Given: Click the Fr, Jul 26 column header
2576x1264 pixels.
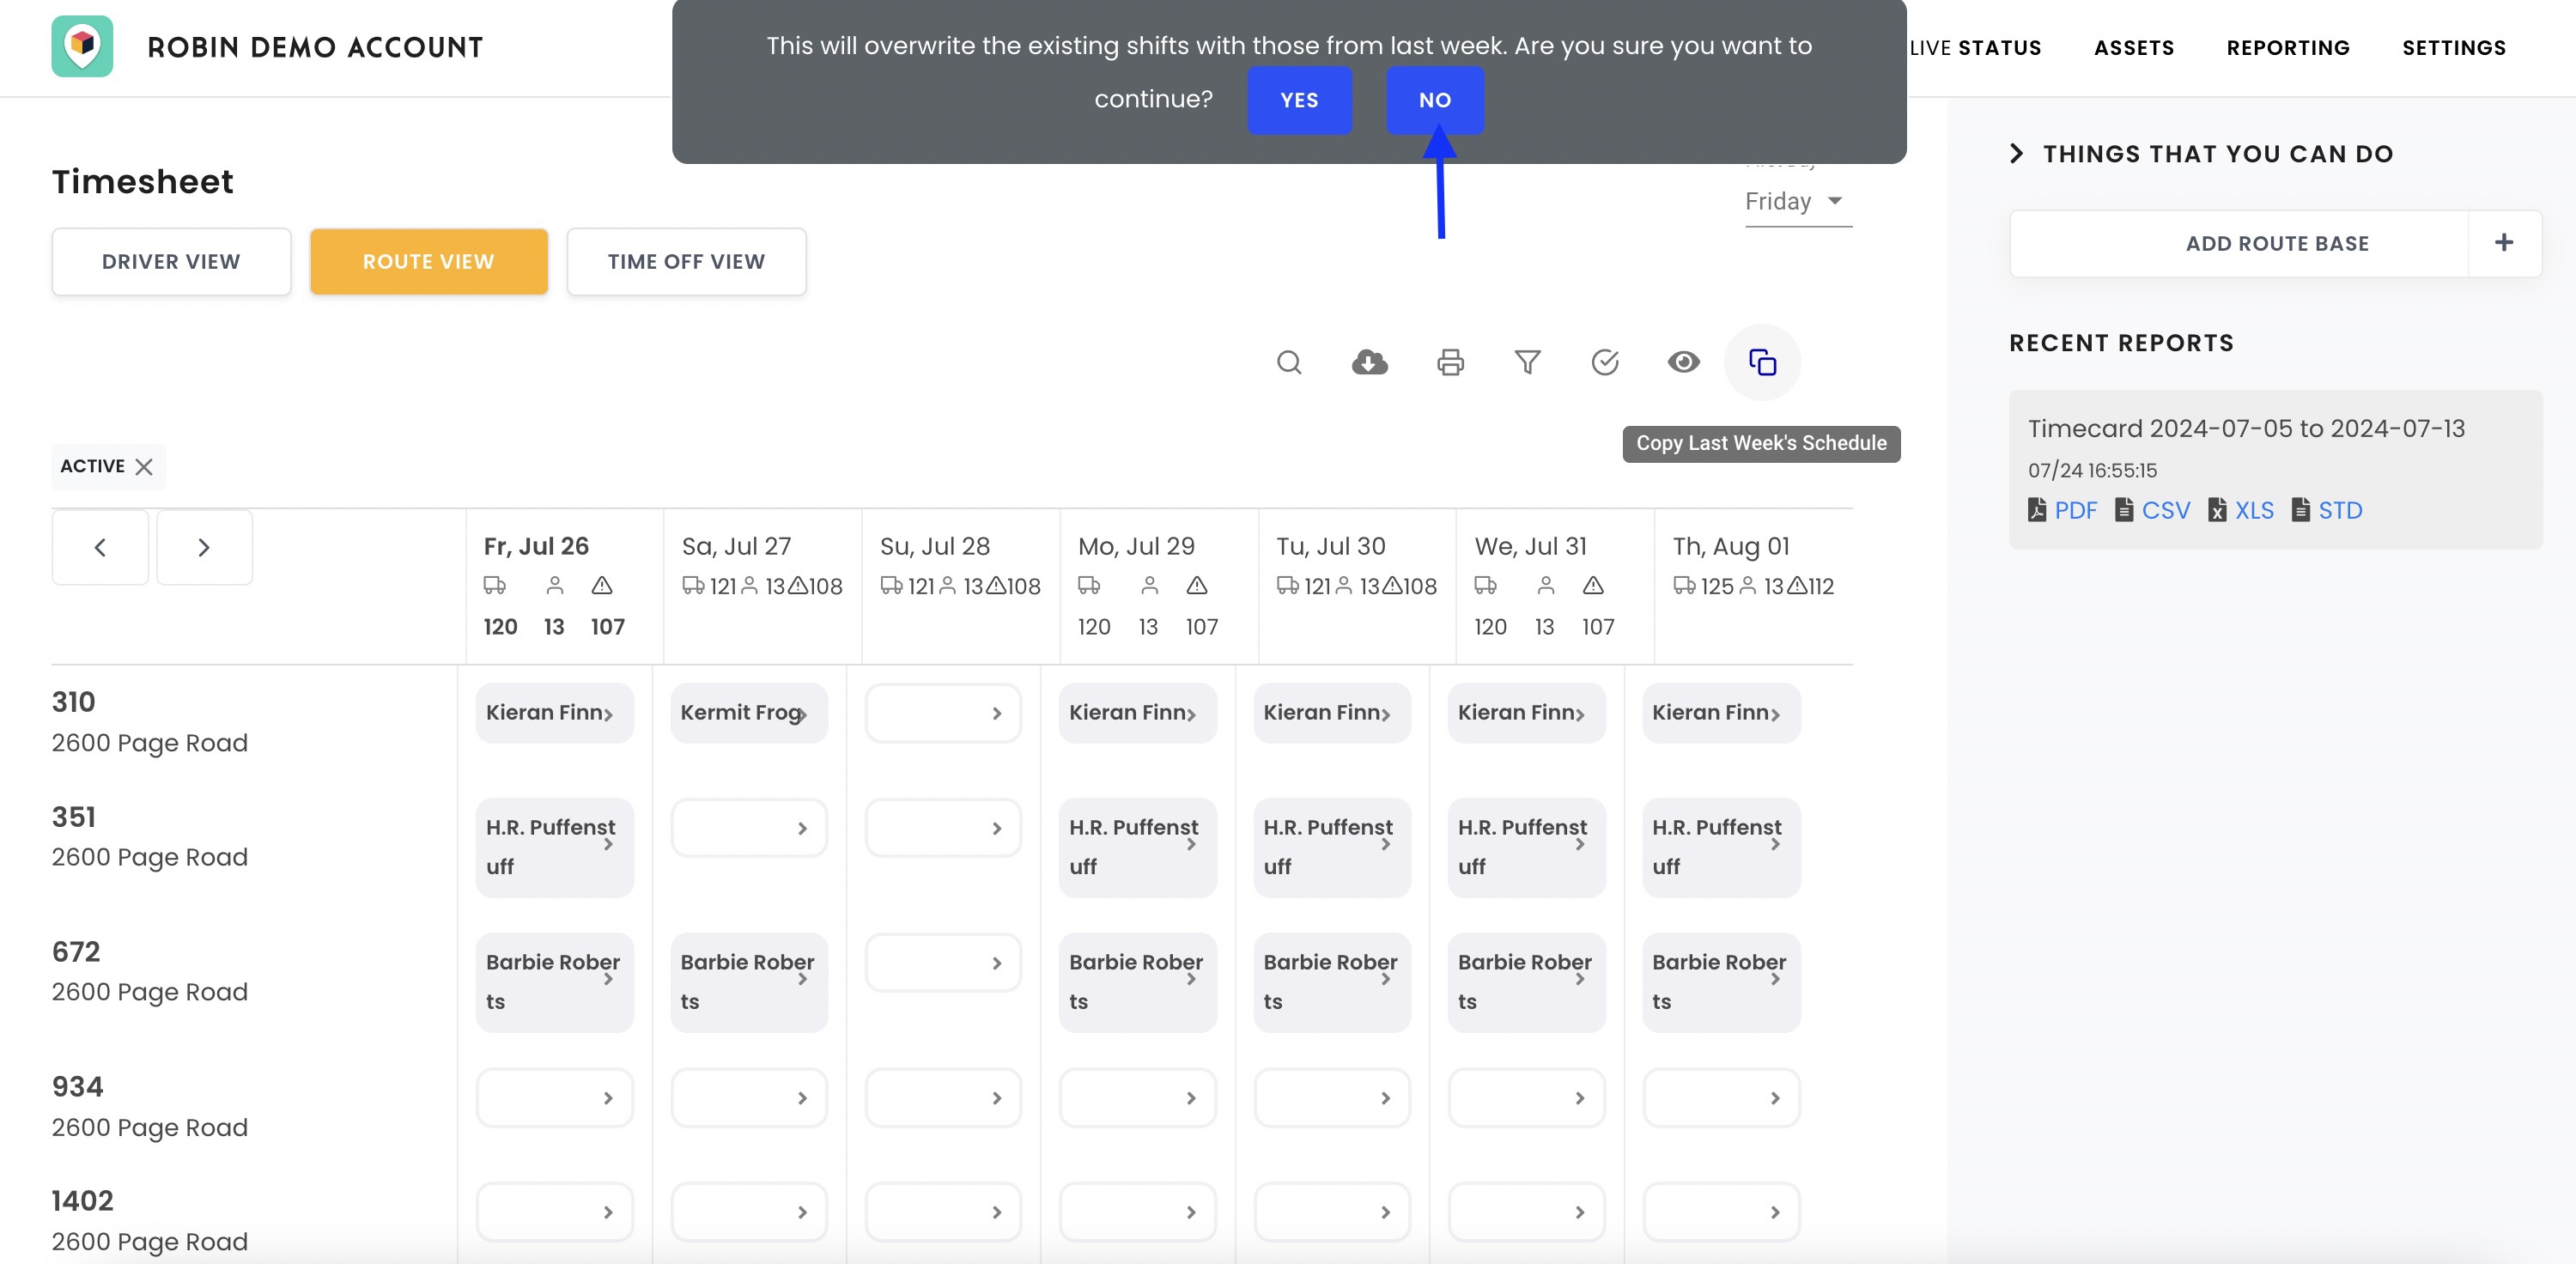Looking at the screenshot, I should [x=536, y=546].
